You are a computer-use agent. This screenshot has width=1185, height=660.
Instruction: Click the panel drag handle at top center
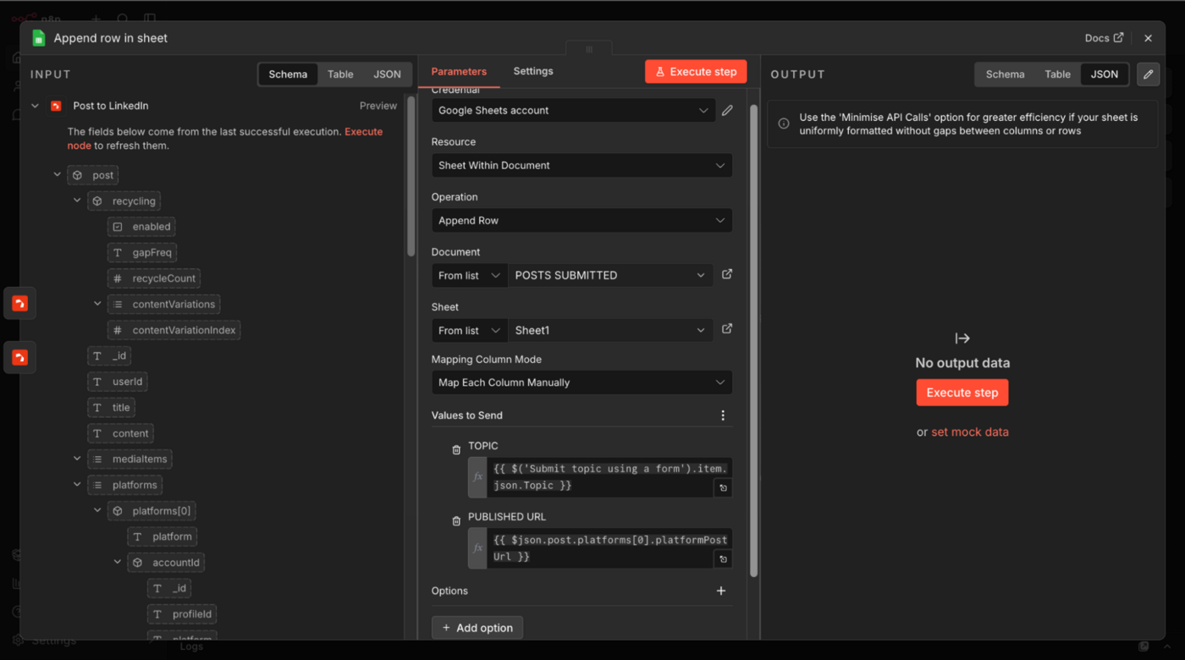click(589, 50)
